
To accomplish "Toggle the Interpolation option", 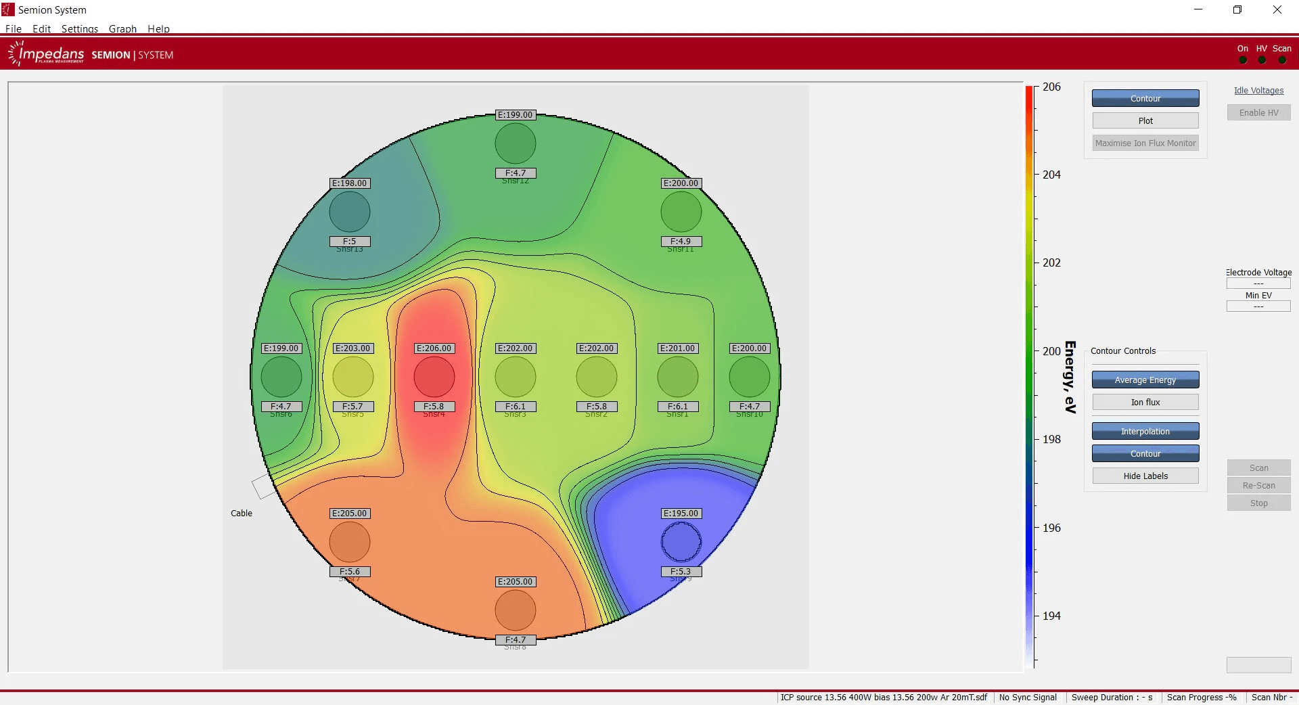I will click(x=1145, y=431).
